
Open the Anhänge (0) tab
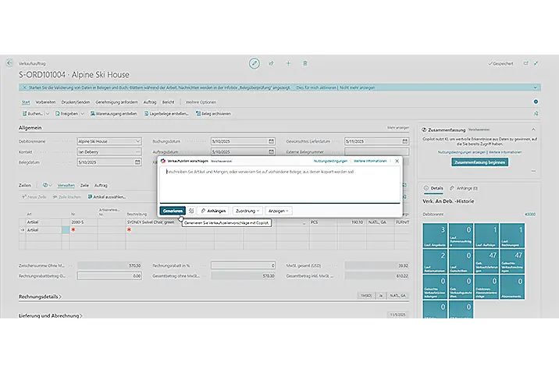pyautogui.click(x=464, y=188)
